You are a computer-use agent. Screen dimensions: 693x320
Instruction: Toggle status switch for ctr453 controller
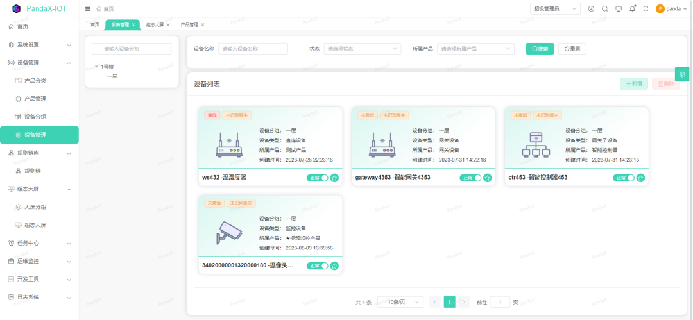coord(624,178)
